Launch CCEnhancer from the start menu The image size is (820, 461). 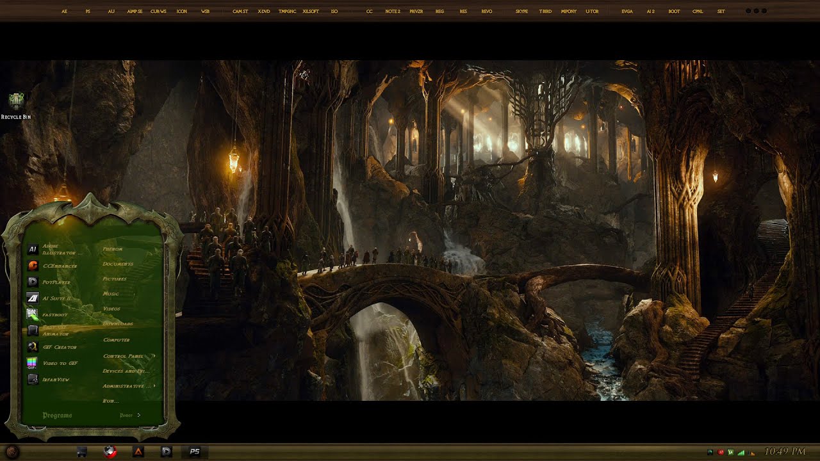pyautogui.click(x=53, y=266)
